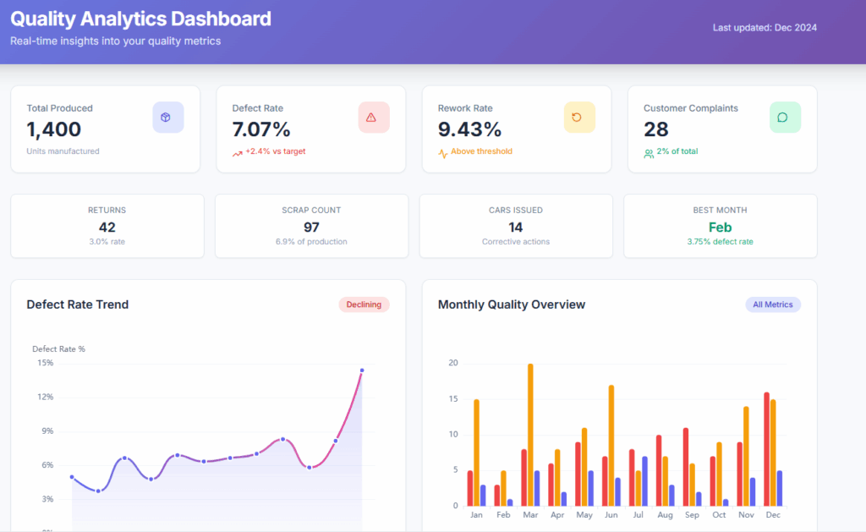This screenshot has height=532, width=866.
Task: Toggle the Declining status badge
Action: click(364, 304)
